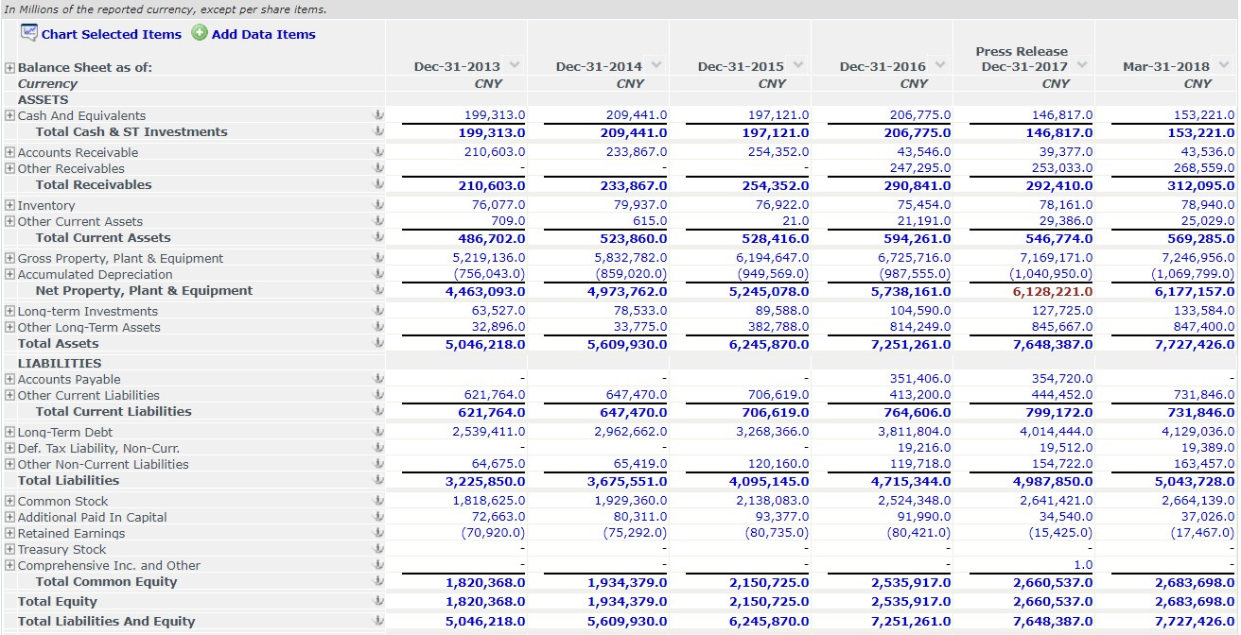Image resolution: width=1241 pixels, height=635 pixels.
Task: Click the pin icon for Total Cash & ST Investments
Action: pyautogui.click(x=378, y=131)
